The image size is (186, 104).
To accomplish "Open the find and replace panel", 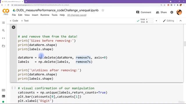I will coord(3,30).
